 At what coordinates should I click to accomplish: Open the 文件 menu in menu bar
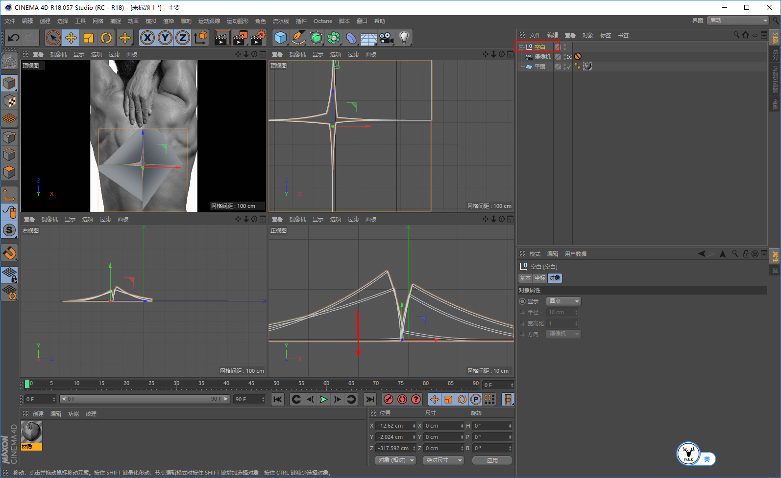pos(10,21)
